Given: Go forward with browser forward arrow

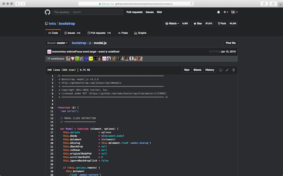Looking at the screenshot, I should [23, 4].
